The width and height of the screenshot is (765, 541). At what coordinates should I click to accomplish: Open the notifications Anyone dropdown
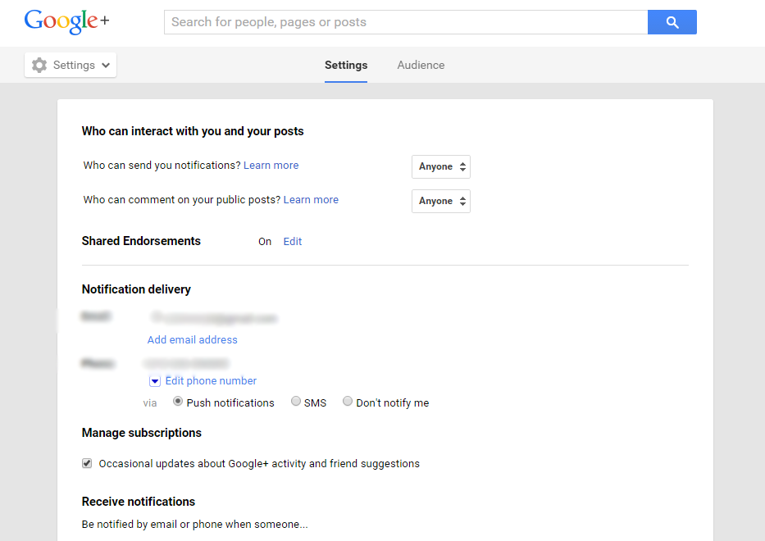coord(441,167)
